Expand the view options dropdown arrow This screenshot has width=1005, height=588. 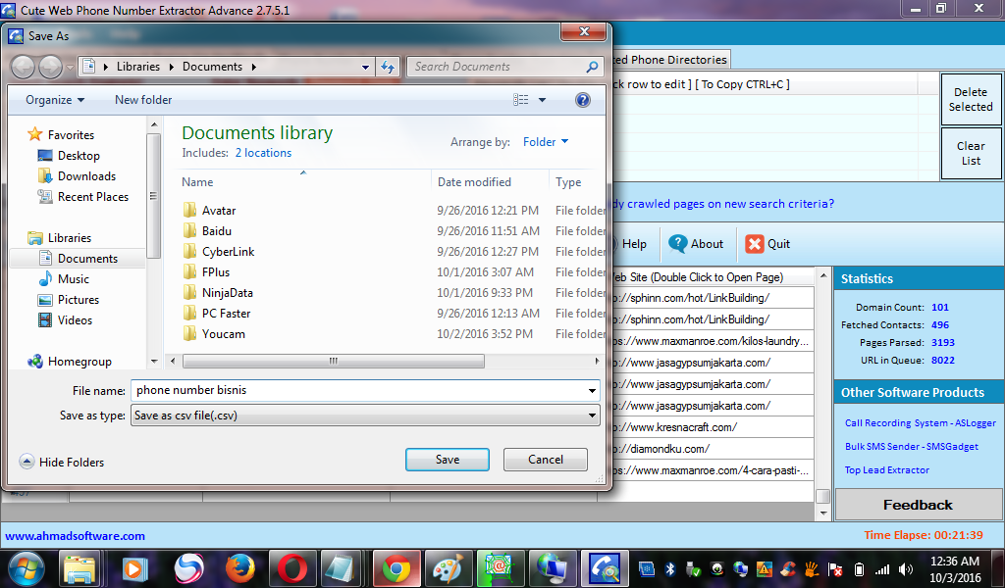coord(542,100)
